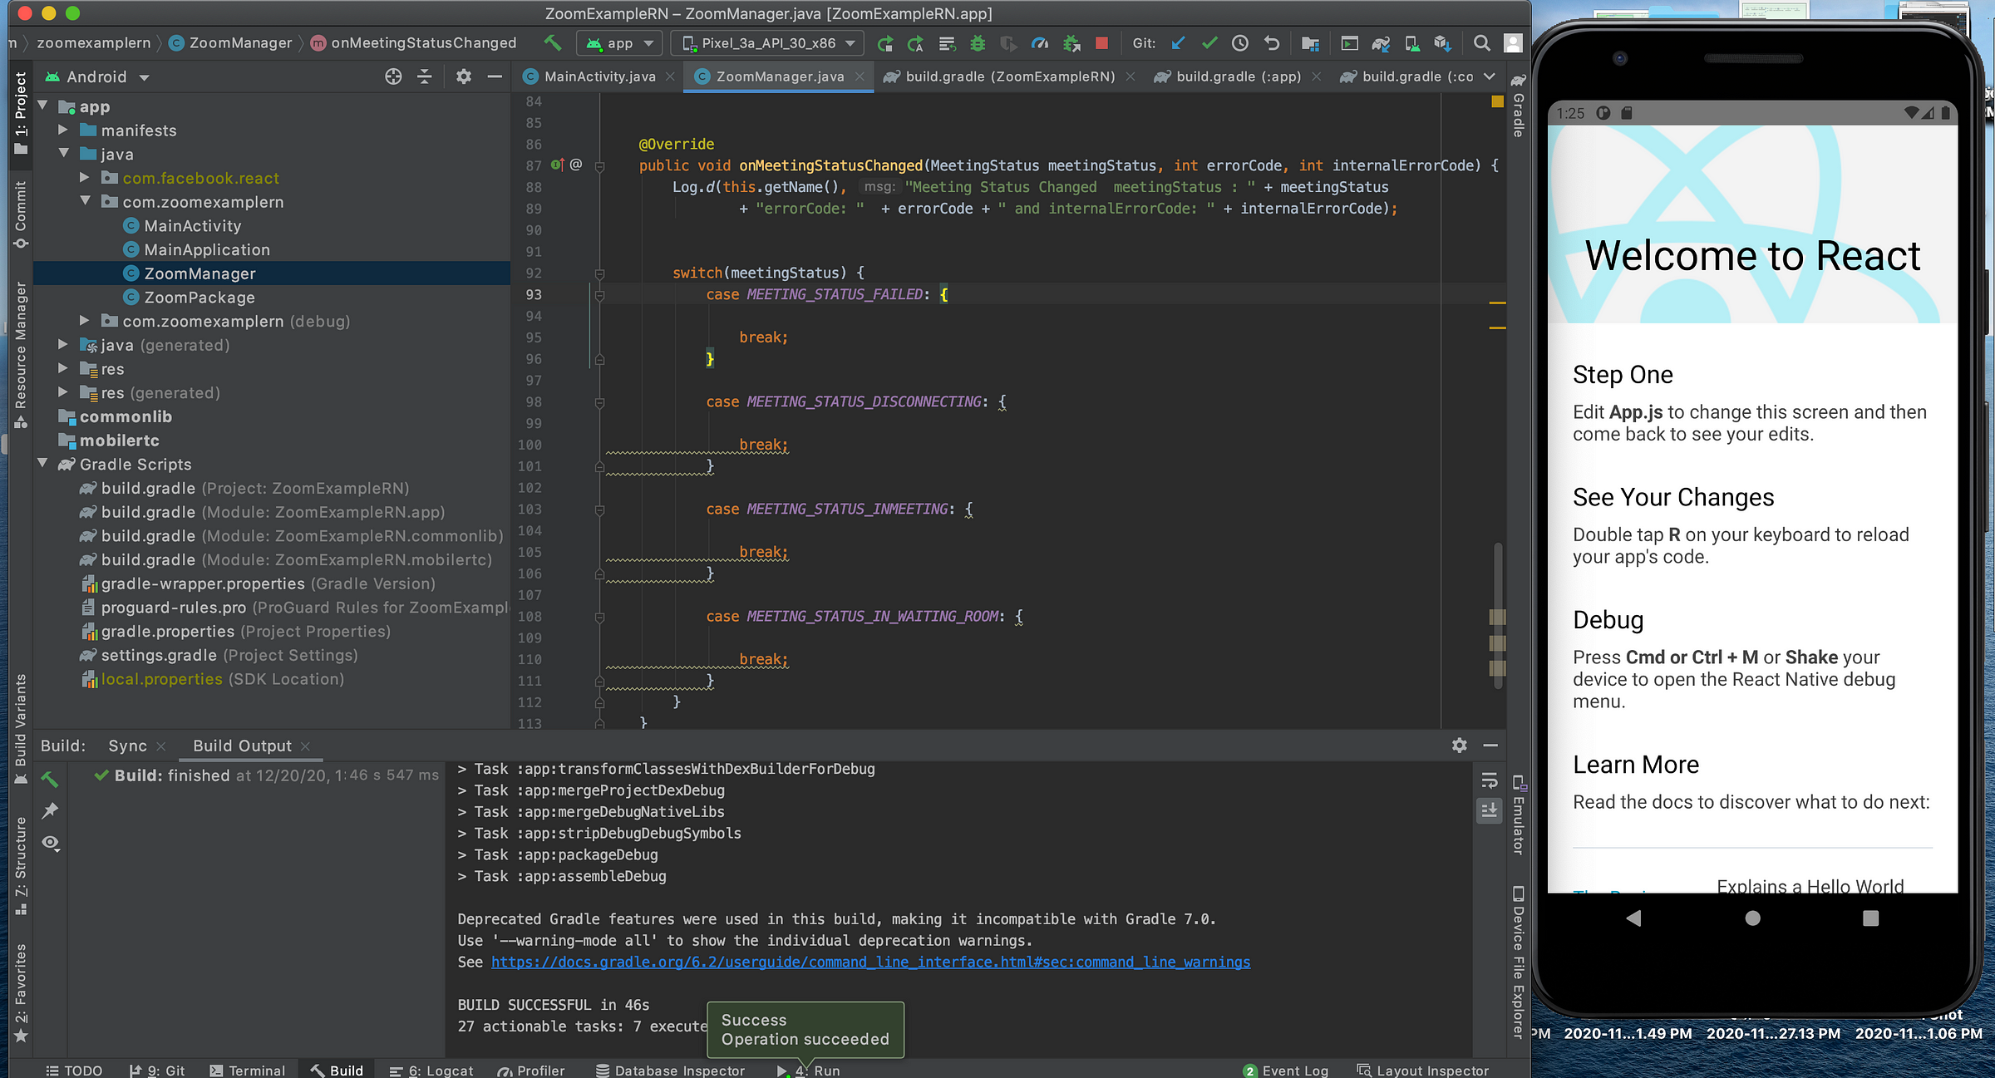Open the app run configuration dropdown
The width and height of the screenshot is (1995, 1078).
pyautogui.click(x=620, y=43)
